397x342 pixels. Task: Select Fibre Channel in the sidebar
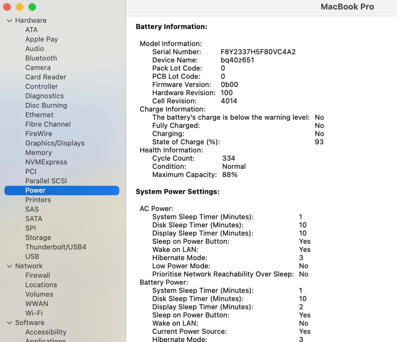click(48, 124)
